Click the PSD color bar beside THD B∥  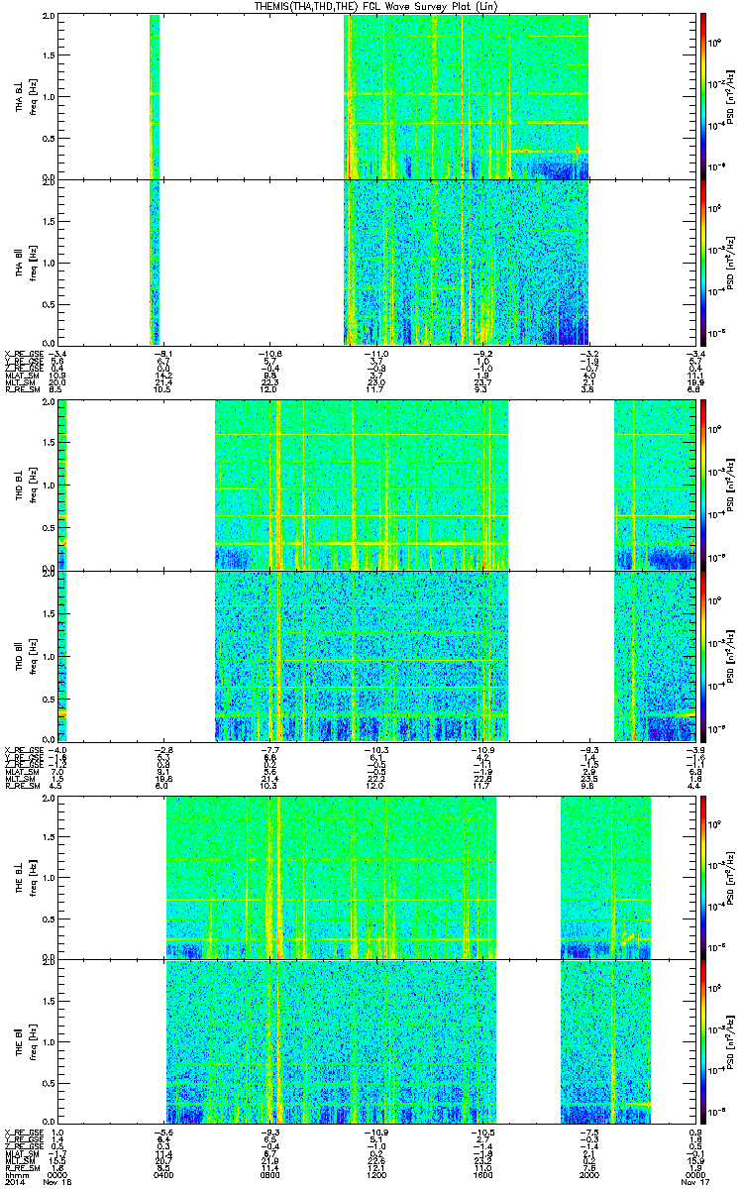pyautogui.click(x=703, y=656)
